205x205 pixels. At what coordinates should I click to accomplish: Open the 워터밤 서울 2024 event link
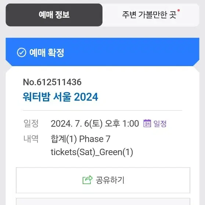tap(60, 97)
